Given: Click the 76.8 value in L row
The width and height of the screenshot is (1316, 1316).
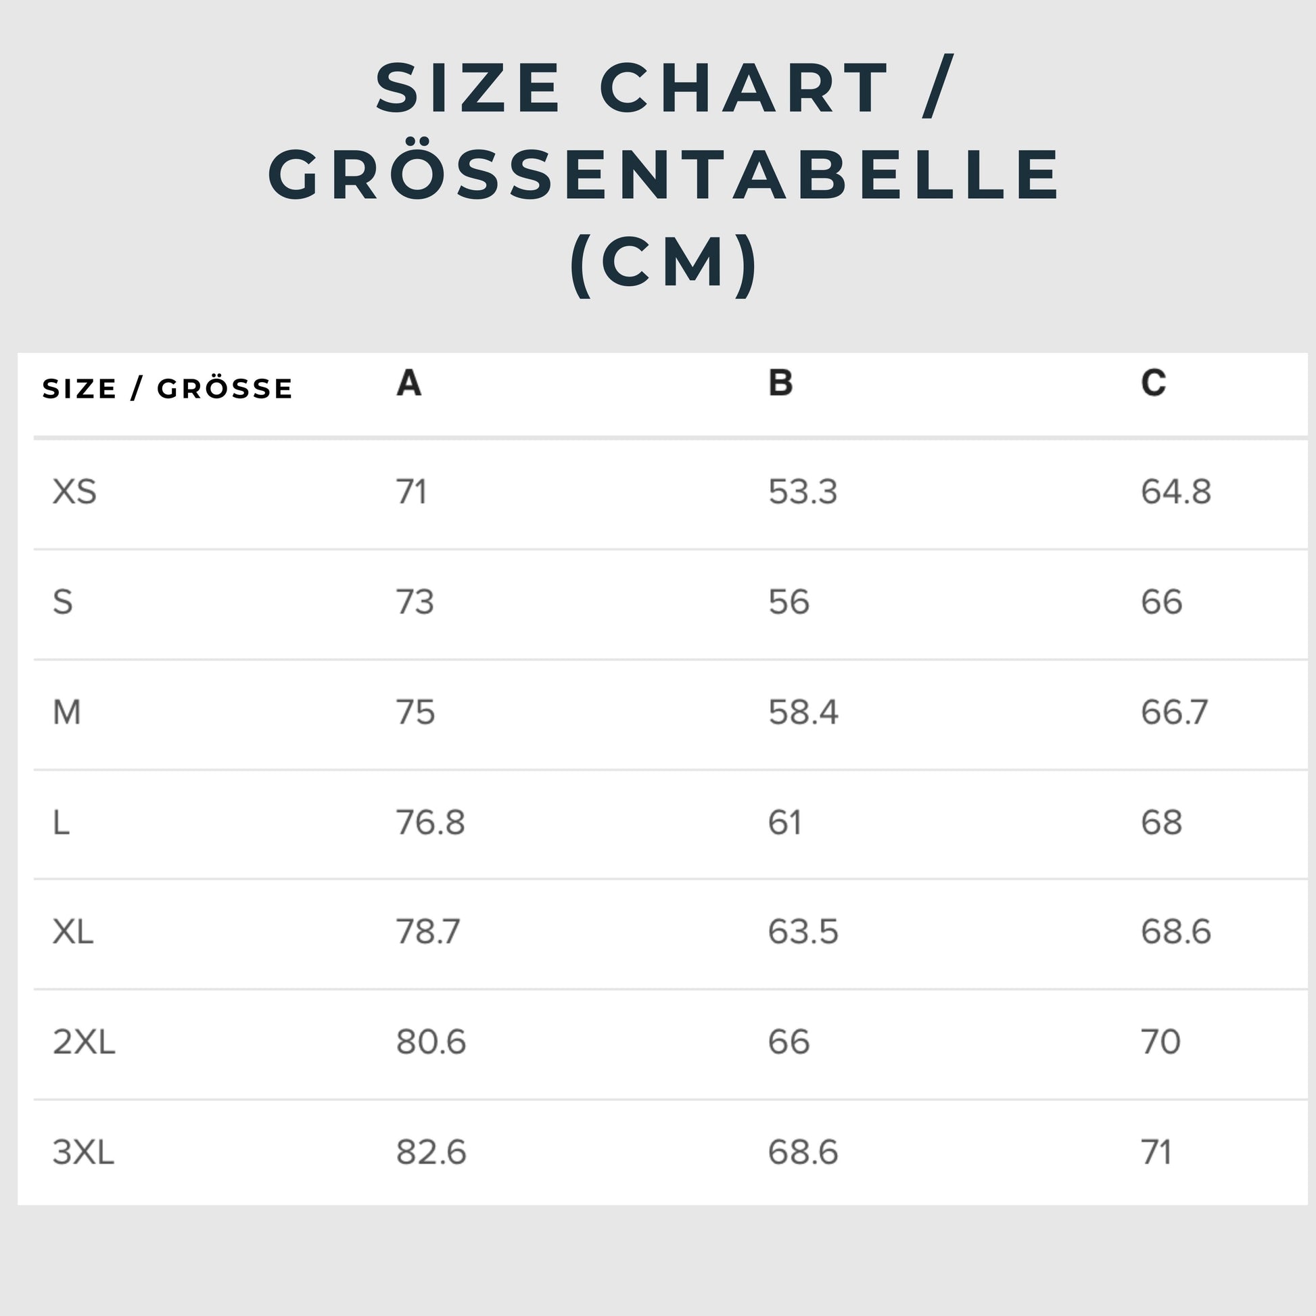Looking at the screenshot, I should pos(431,823).
